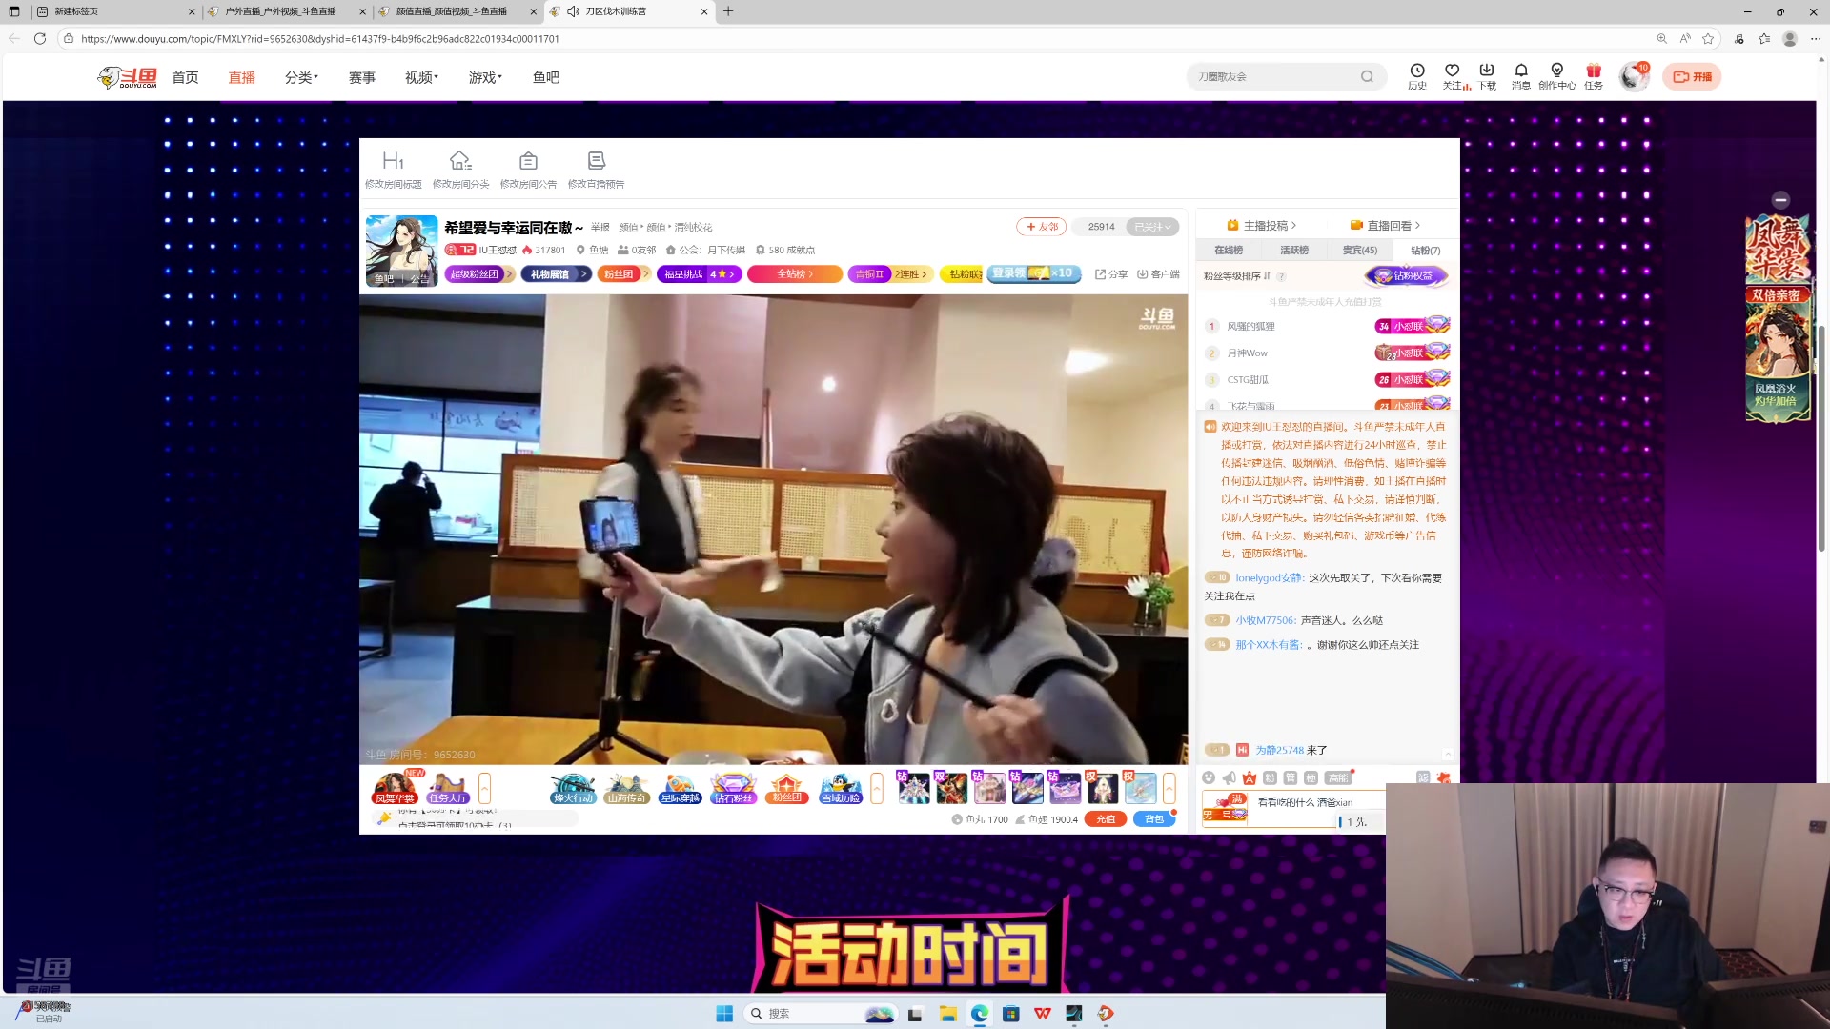Image resolution: width=1830 pixels, height=1029 pixels.
Task: Collapse the gift shortcuts chevron expander
Action: tap(485, 788)
